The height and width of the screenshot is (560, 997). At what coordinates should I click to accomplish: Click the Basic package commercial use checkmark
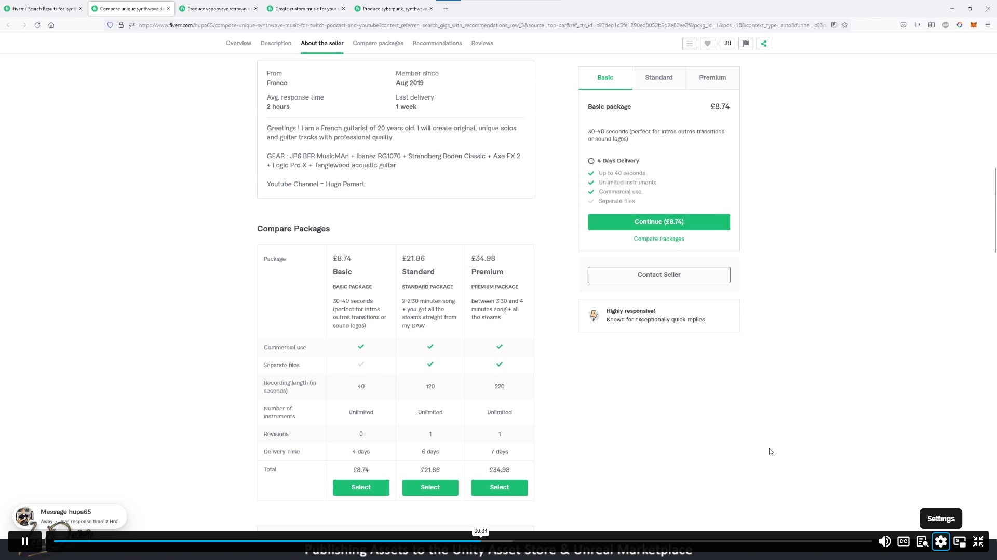(361, 347)
